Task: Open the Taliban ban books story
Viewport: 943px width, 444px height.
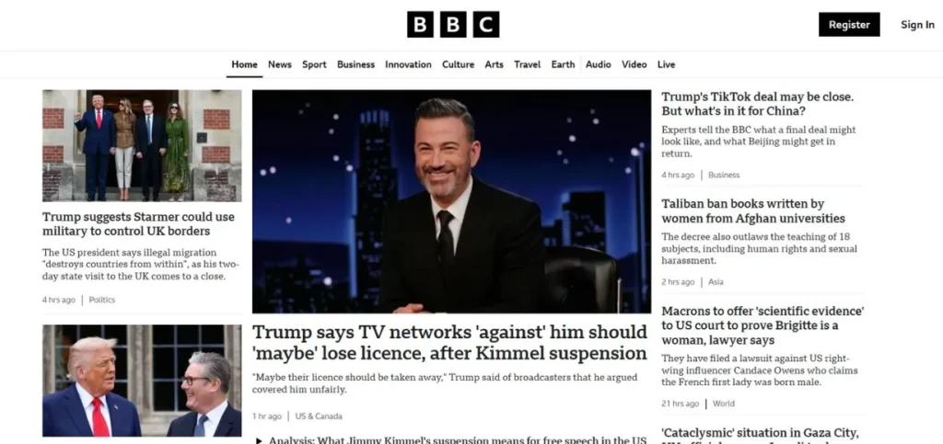Action: [x=753, y=211]
